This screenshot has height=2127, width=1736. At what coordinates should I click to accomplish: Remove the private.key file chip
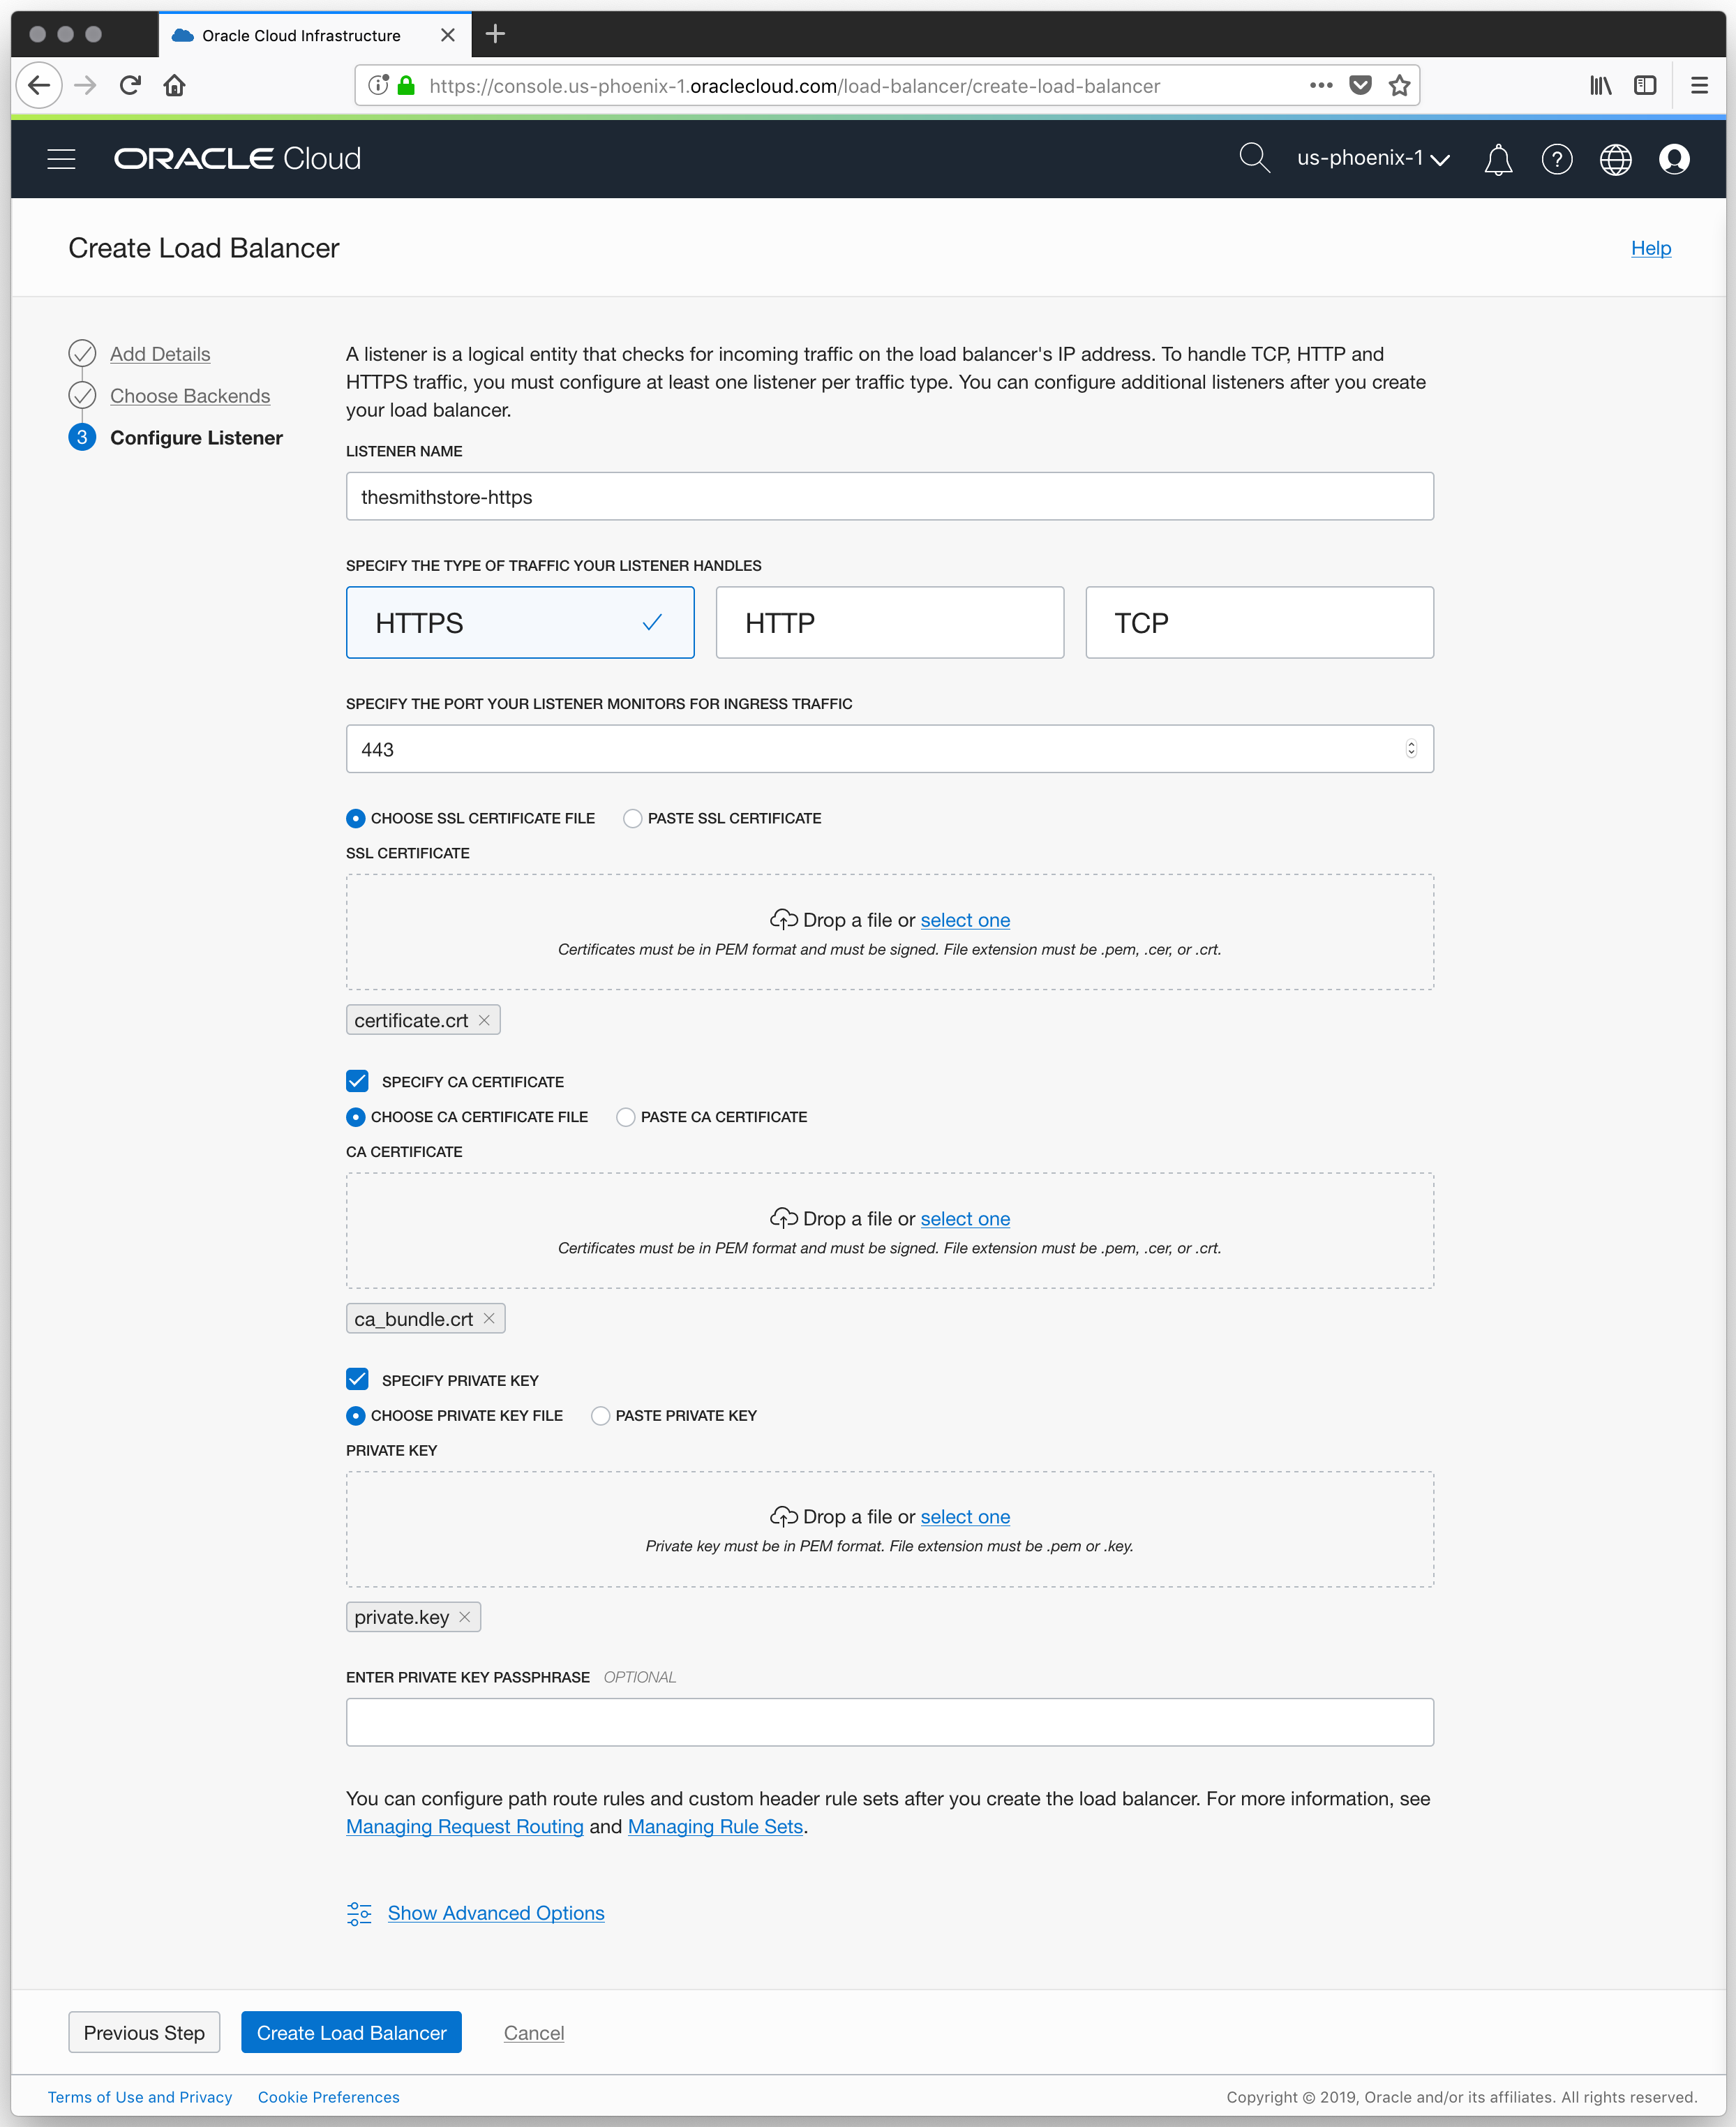click(465, 1617)
